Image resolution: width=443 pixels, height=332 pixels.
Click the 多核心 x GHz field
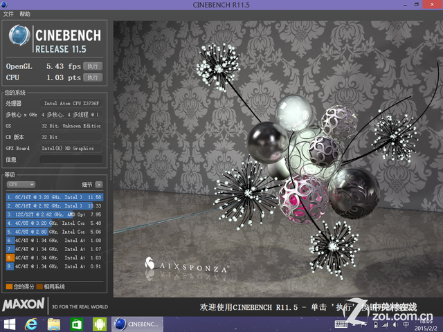71,115
